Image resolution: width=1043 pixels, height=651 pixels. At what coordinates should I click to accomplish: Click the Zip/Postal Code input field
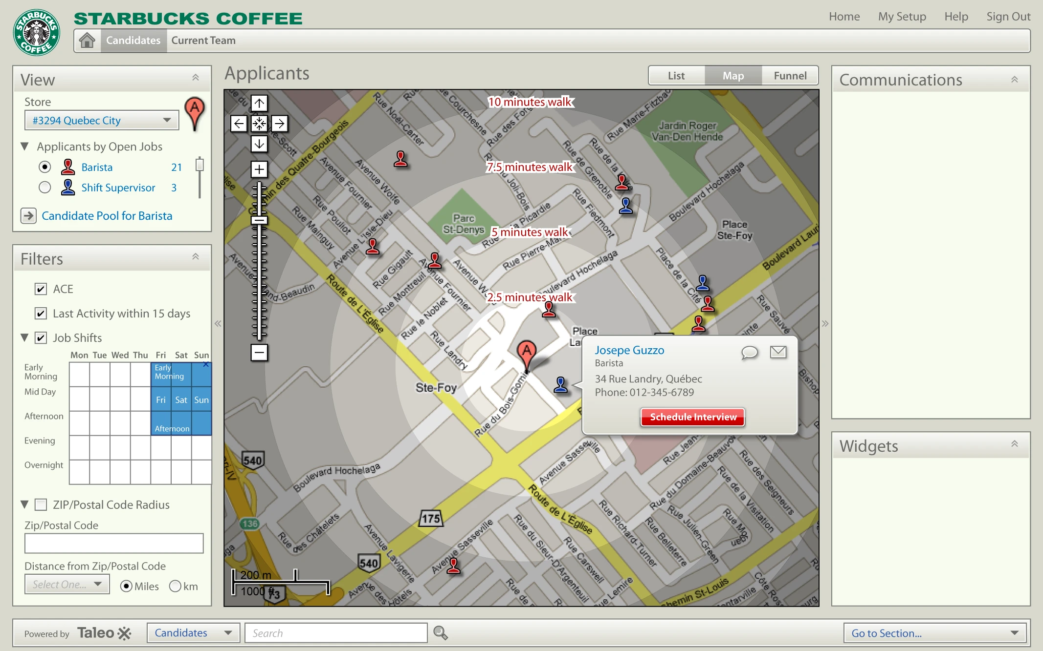(114, 543)
